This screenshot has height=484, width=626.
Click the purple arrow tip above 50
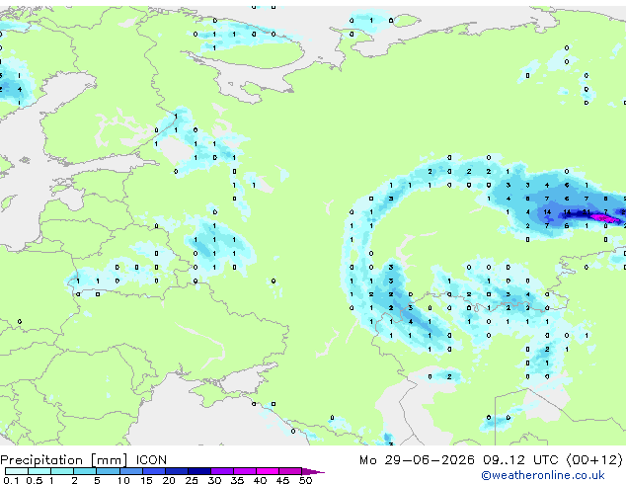click(x=313, y=471)
